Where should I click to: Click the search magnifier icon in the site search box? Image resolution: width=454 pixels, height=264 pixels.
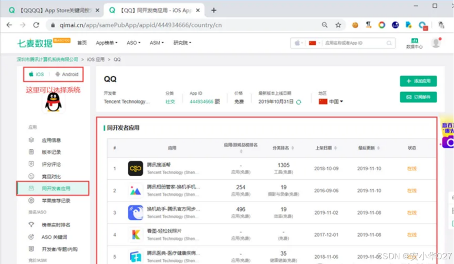point(389,43)
